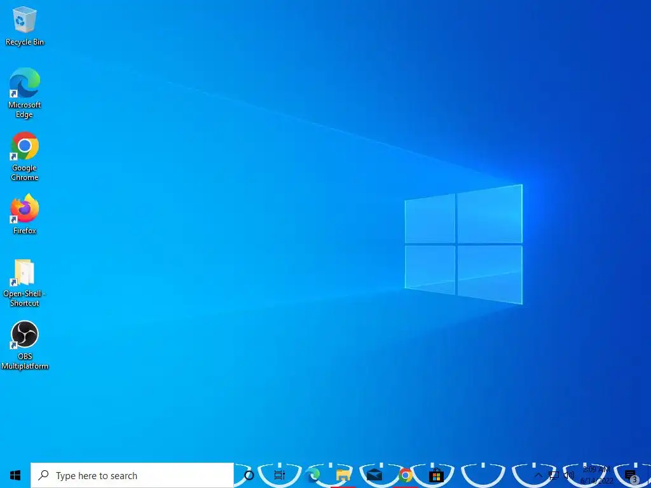Image resolution: width=651 pixels, height=488 pixels.
Task: Open File Explorer from the taskbar
Action: 343,475
